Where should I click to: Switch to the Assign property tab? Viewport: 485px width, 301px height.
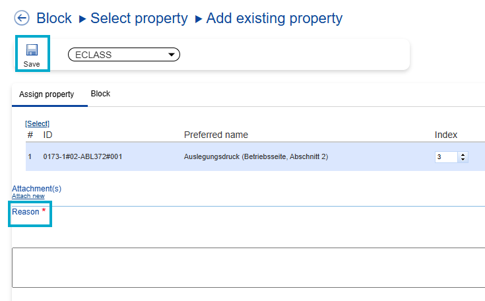[46, 94]
